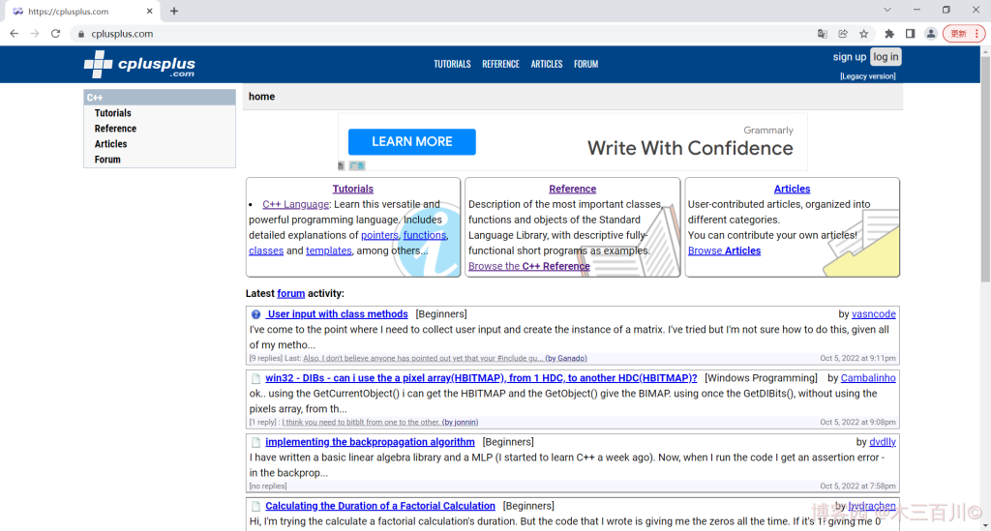The height and width of the screenshot is (531, 991).
Task: Select Articles in the C++ sidebar
Action: pos(110,144)
